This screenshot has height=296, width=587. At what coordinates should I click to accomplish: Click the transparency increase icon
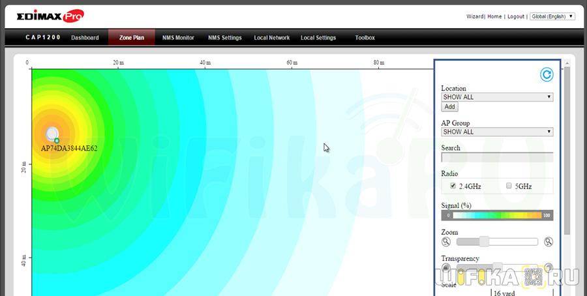click(549, 267)
